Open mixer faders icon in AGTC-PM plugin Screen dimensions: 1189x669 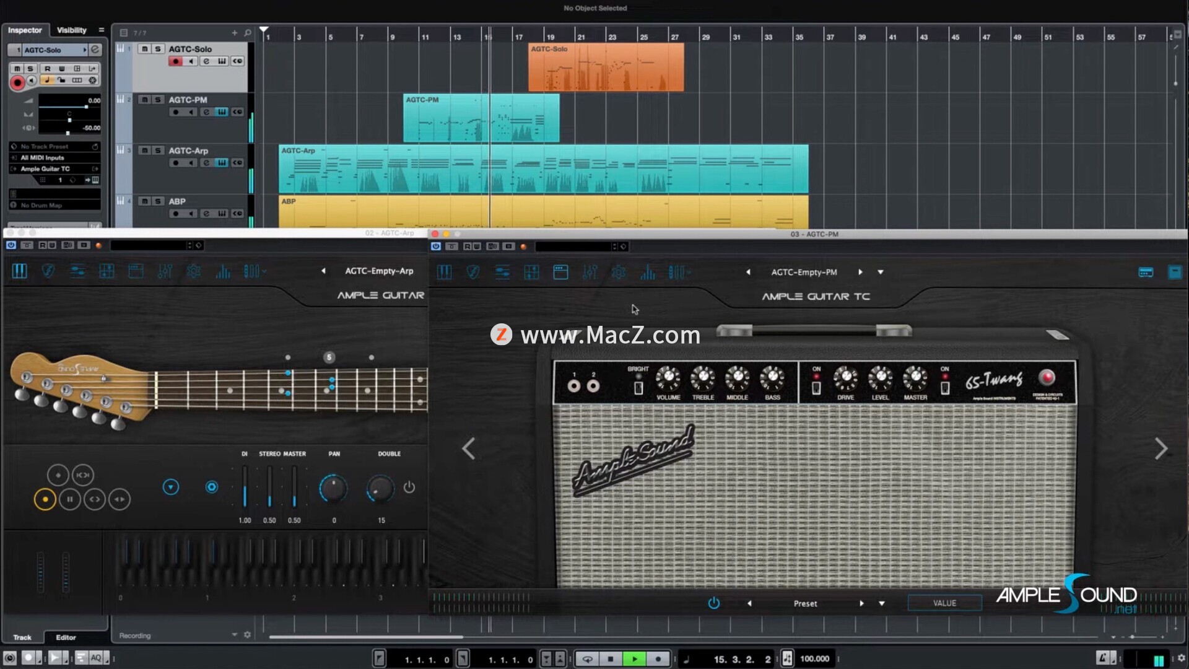click(x=590, y=272)
